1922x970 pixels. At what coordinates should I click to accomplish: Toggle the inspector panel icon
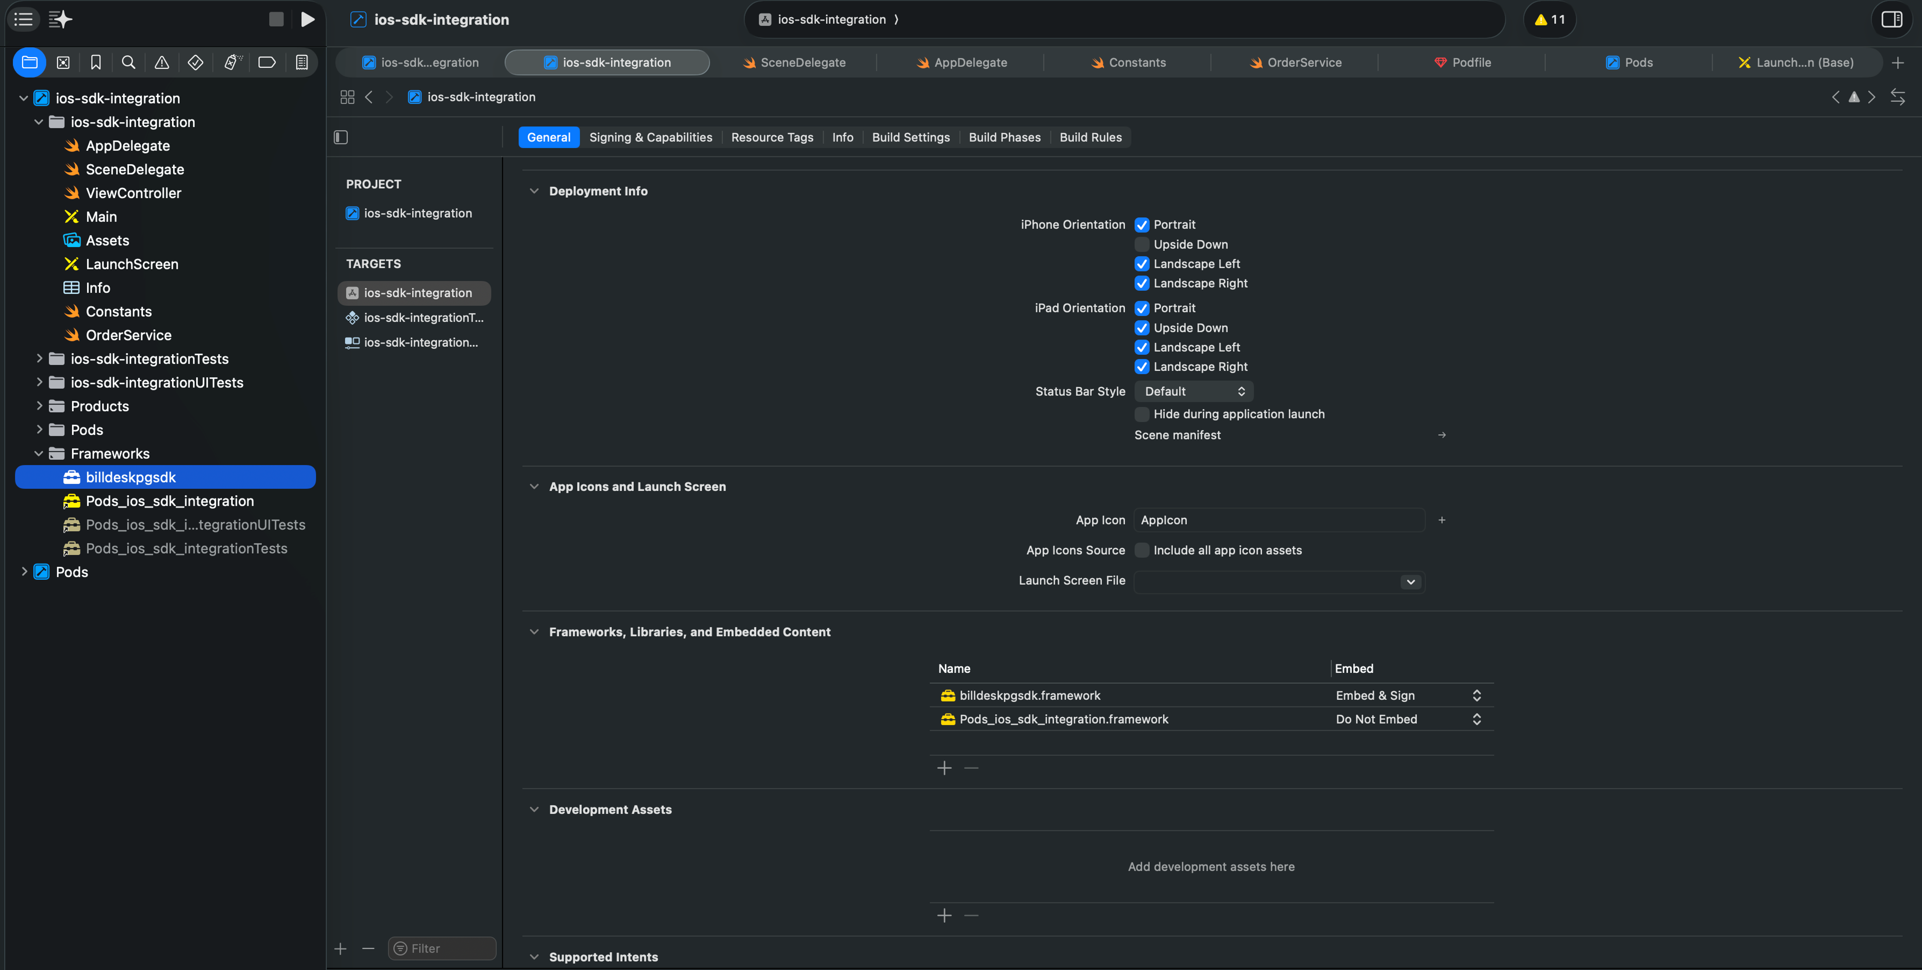1891,19
